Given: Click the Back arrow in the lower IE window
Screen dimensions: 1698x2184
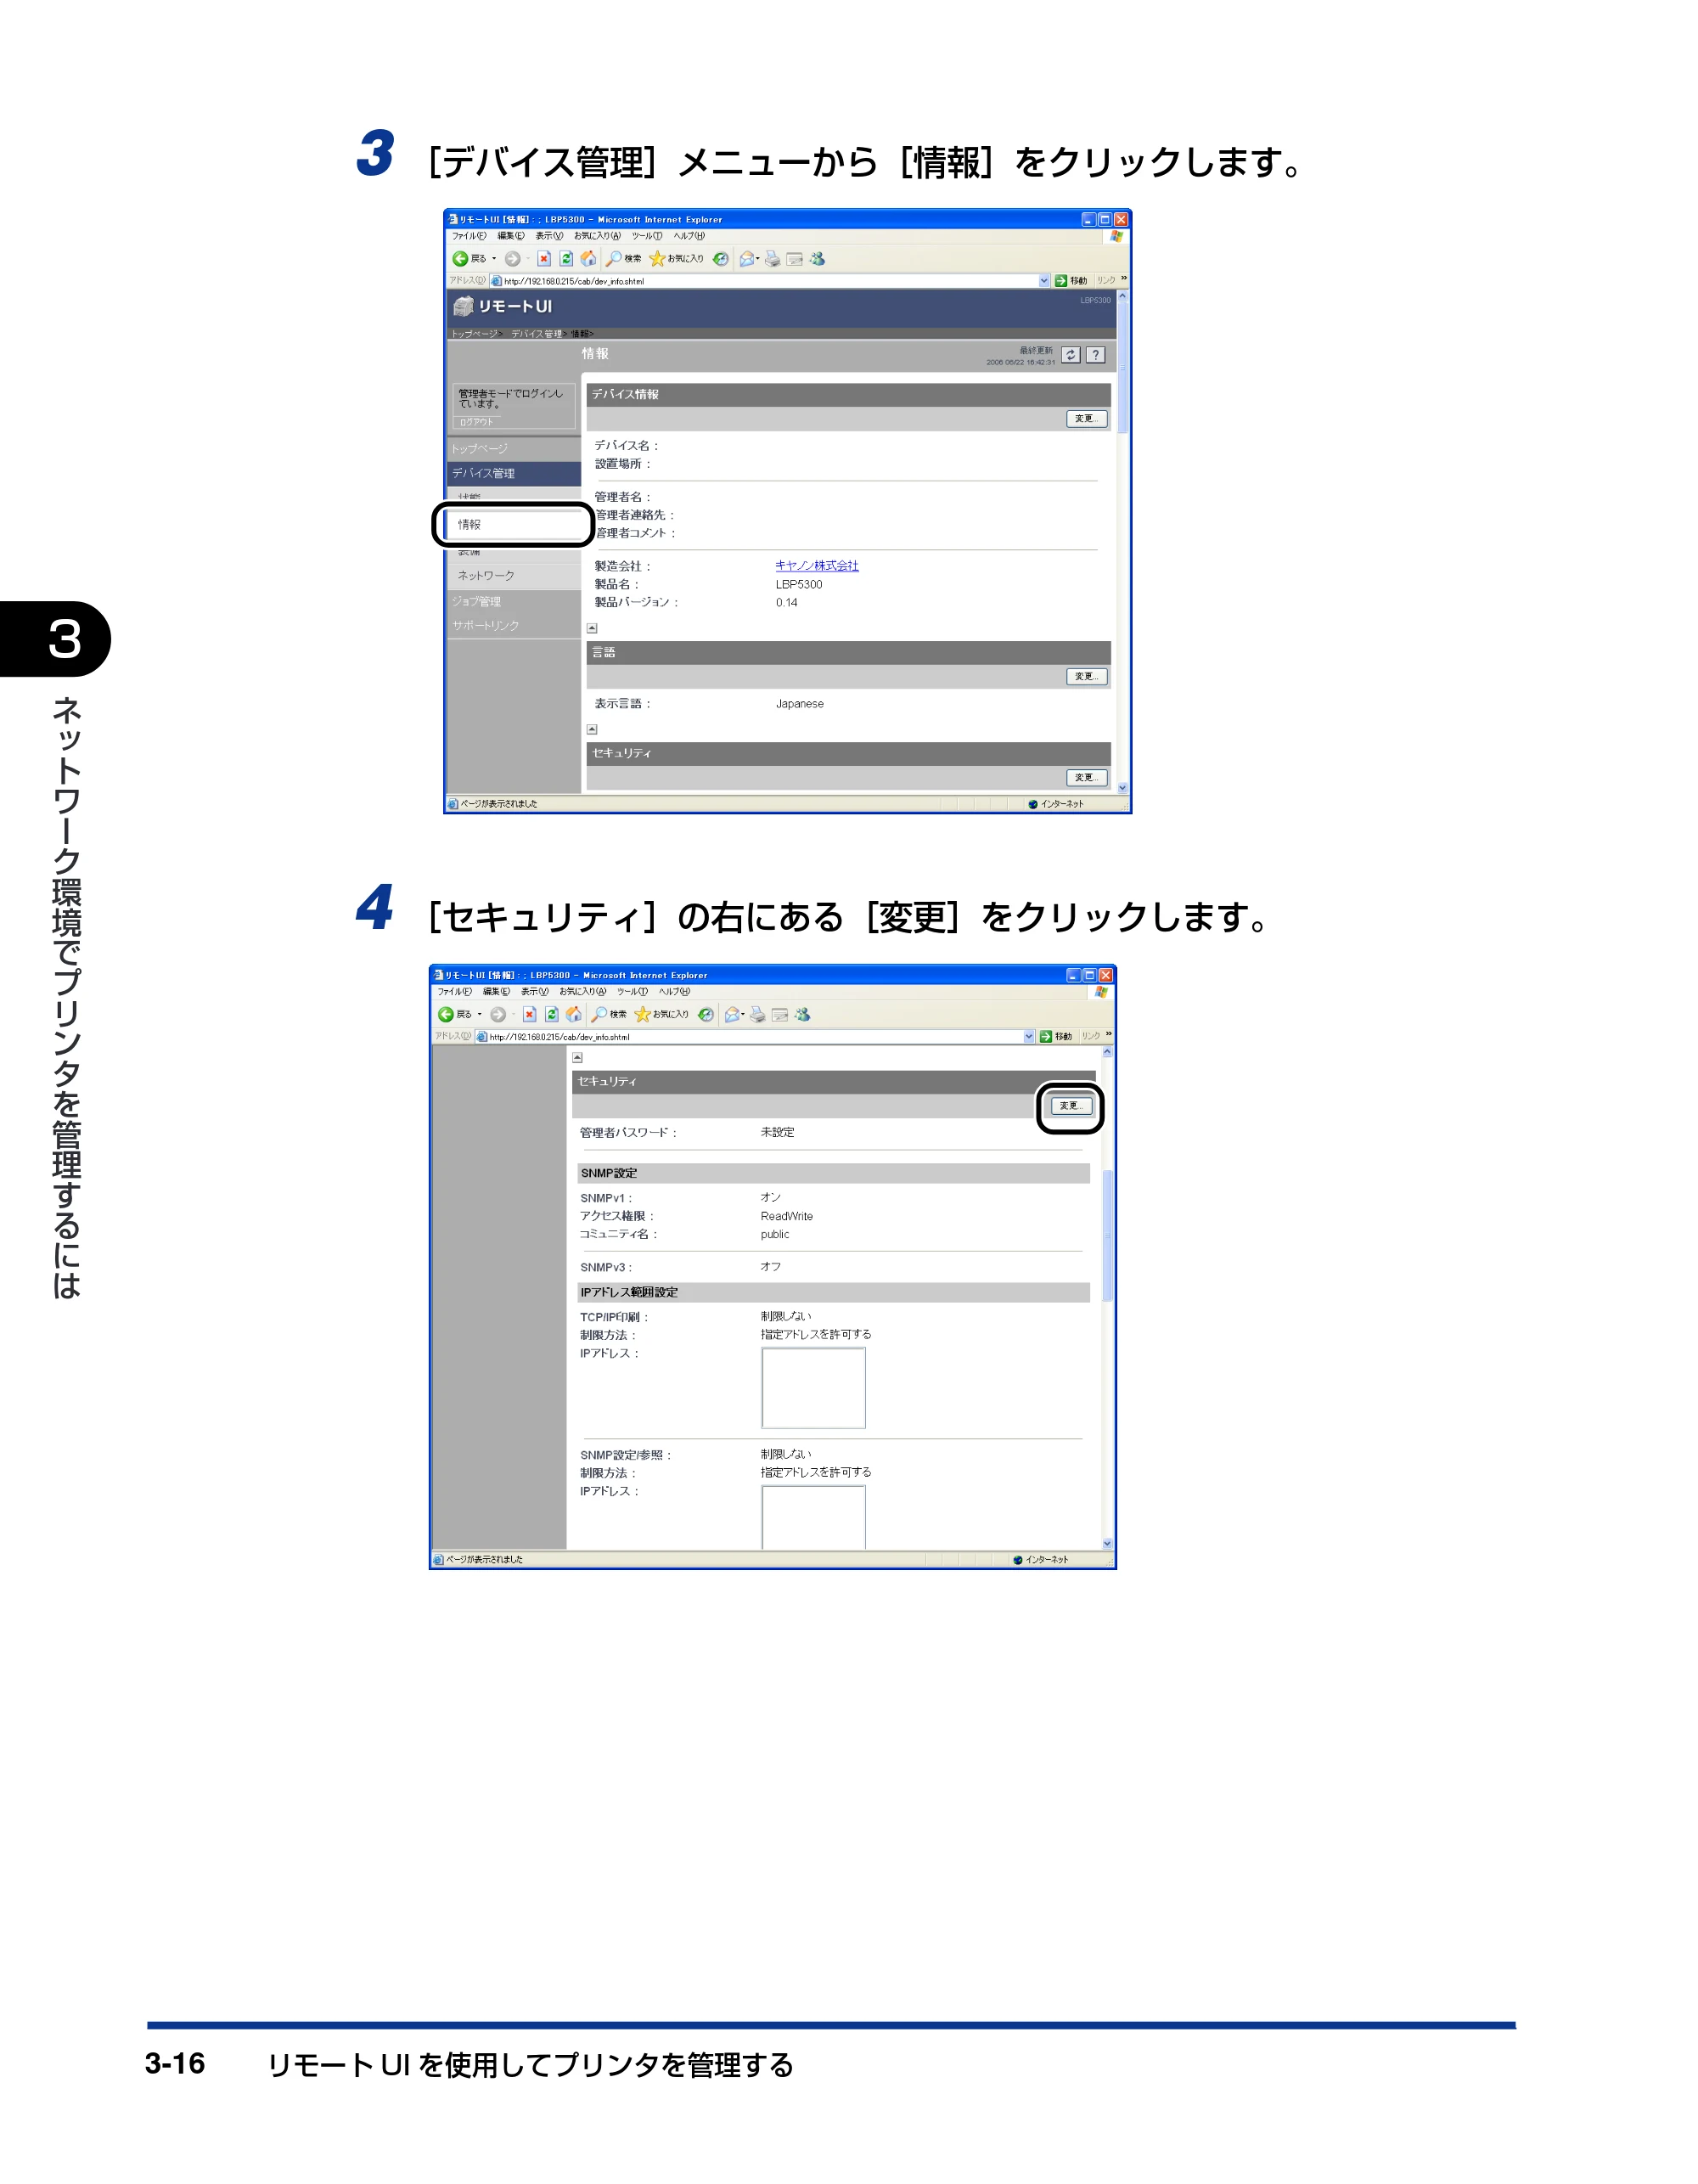Looking at the screenshot, I should (446, 1014).
